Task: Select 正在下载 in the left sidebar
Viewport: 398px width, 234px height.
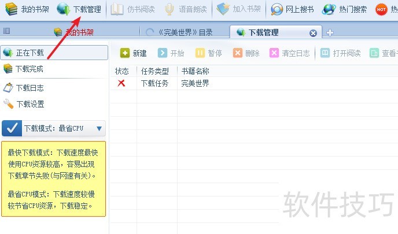Action: pyautogui.click(x=54, y=53)
